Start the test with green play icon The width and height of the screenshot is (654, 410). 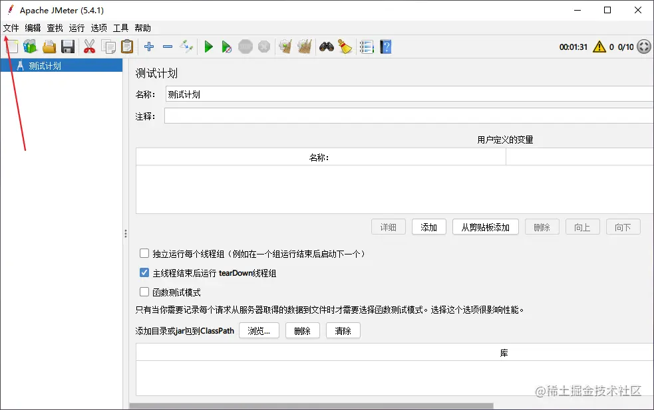point(208,47)
